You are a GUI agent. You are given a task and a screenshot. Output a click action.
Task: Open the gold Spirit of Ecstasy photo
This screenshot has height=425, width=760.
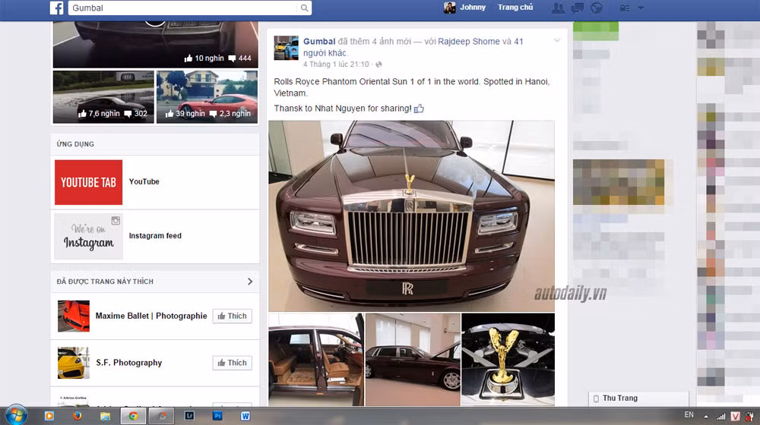(508, 359)
